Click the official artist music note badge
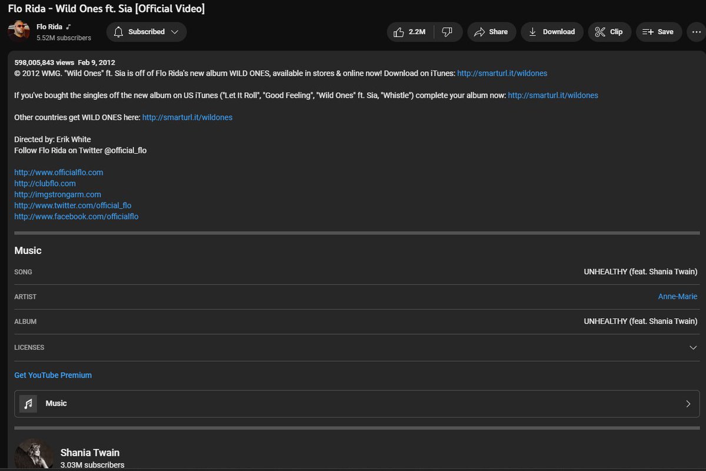Image resolution: width=706 pixels, height=471 pixels. pyautogui.click(x=69, y=27)
